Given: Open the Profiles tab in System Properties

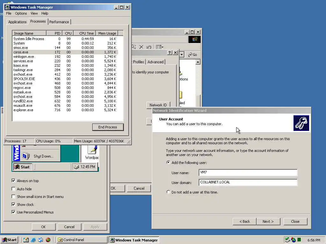Looking at the screenshot, I should pos(138,62).
